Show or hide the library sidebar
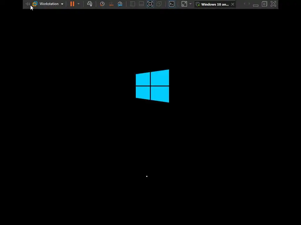This screenshot has height=225, width=301. pyautogui.click(x=133, y=4)
